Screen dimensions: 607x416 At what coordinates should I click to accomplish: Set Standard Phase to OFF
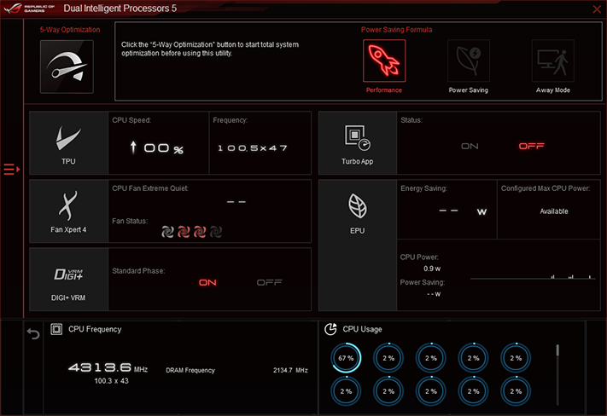pyautogui.click(x=270, y=283)
